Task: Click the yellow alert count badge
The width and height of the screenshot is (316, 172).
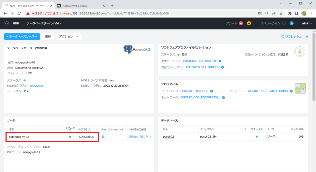Action: [249, 23]
